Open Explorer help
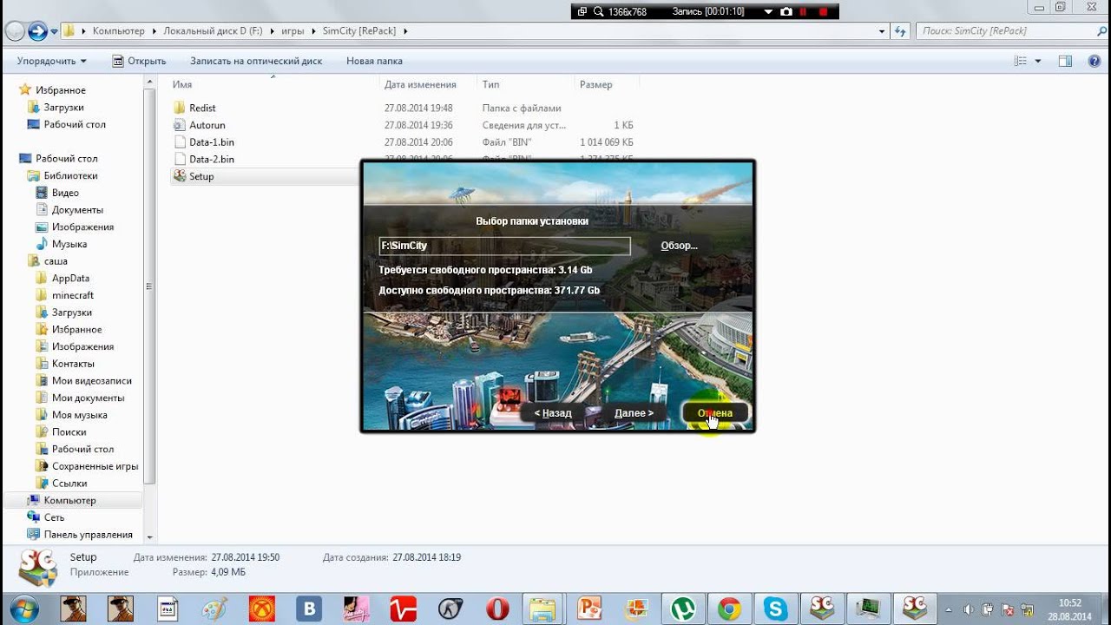Viewport: 1111px width, 625px height. tap(1093, 61)
